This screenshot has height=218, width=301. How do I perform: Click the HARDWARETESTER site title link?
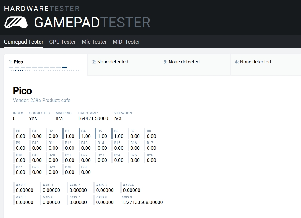42,8
